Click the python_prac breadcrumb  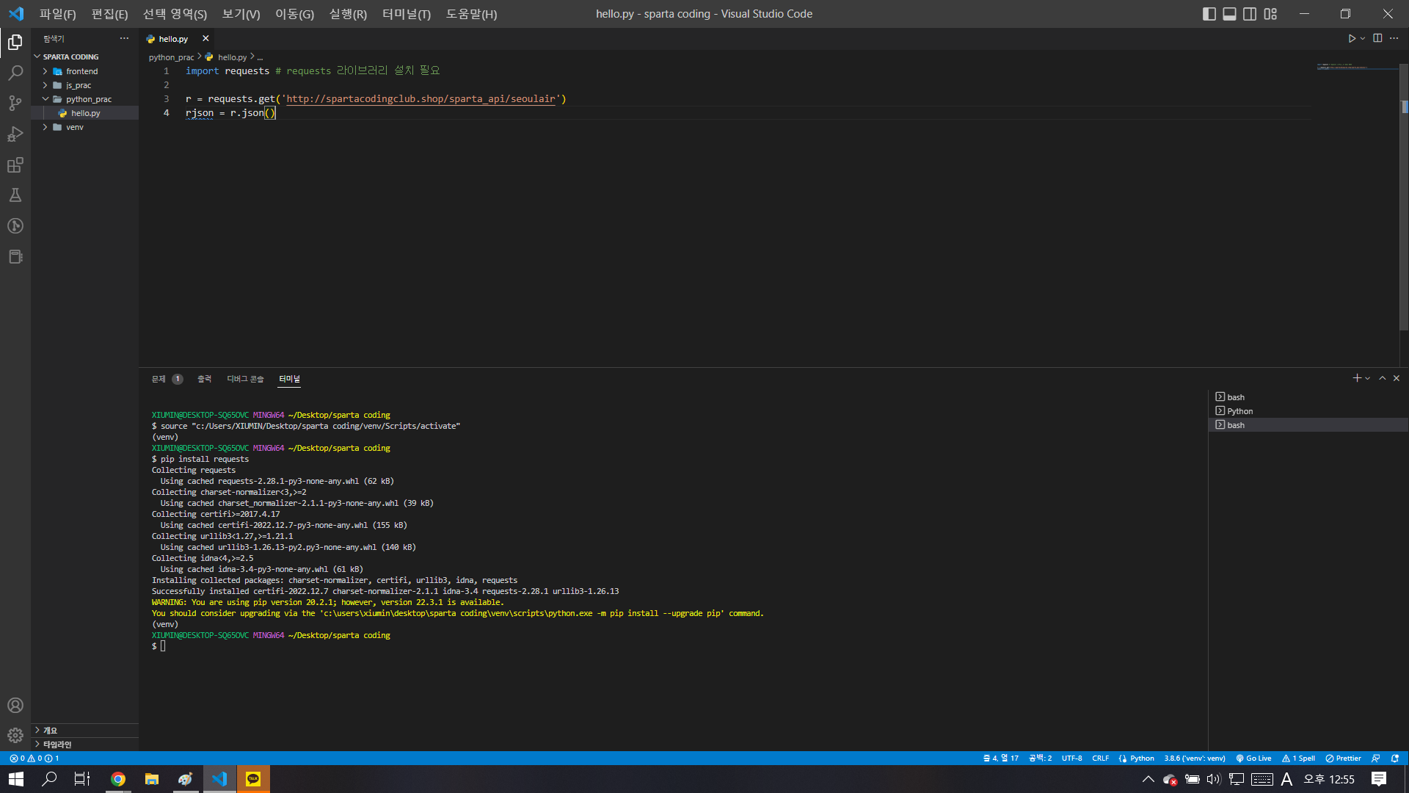pyautogui.click(x=171, y=57)
